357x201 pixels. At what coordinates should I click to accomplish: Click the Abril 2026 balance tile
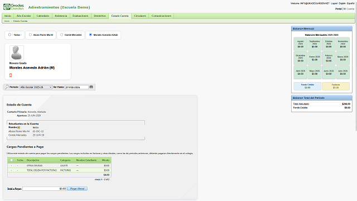(x=300, y=73)
